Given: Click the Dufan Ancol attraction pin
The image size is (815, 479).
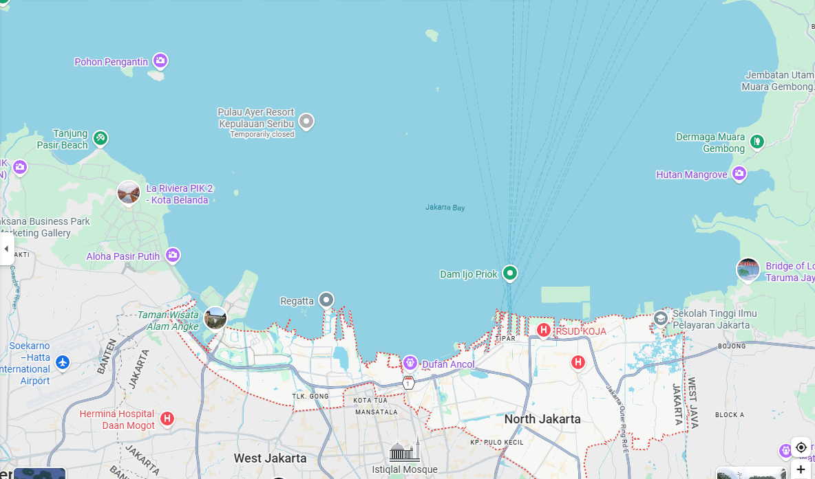Looking at the screenshot, I should pyautogui.click(x=410, y=363).
